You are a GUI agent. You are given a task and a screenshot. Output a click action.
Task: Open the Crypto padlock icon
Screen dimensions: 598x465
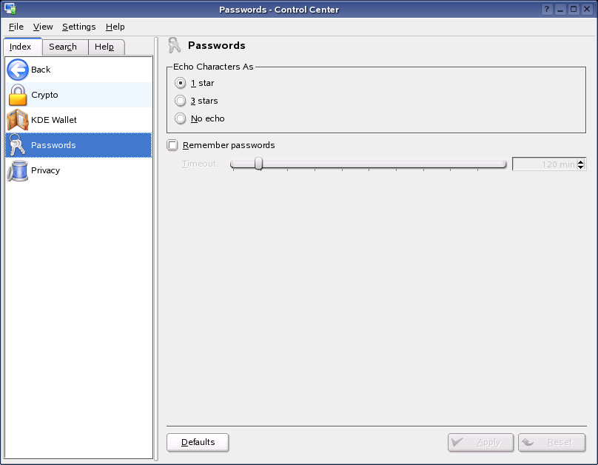point(18,95)
